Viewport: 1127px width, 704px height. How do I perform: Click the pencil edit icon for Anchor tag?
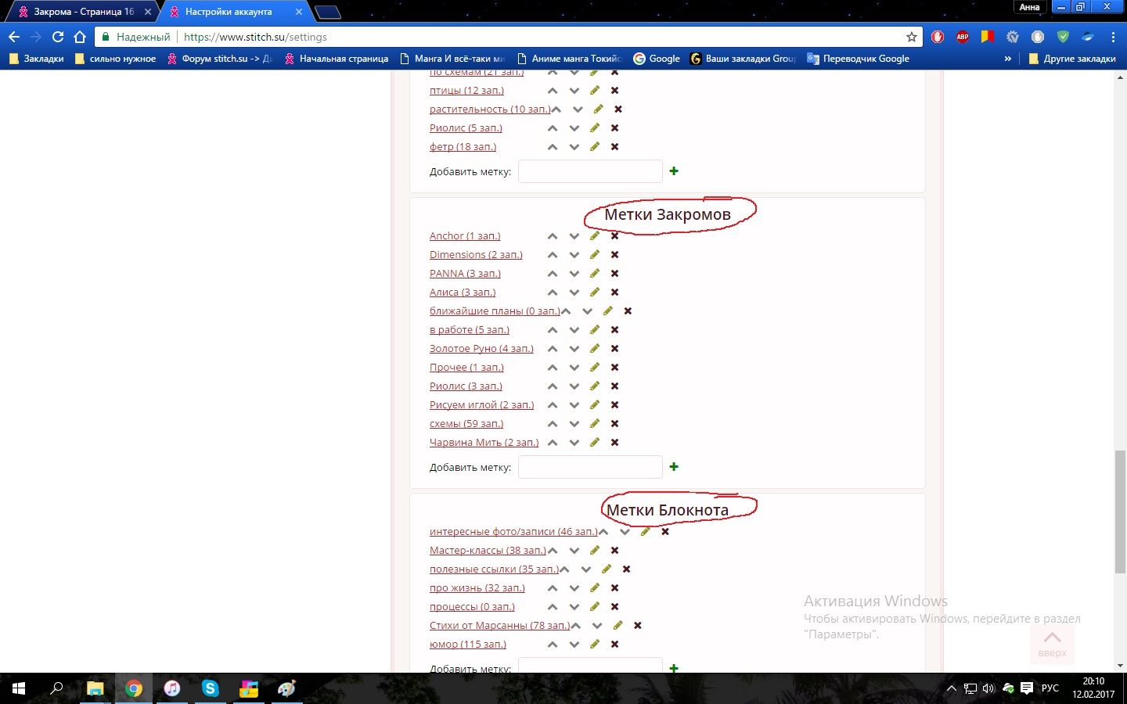(595, 235)
